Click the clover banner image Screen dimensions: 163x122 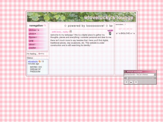(81, 17)
